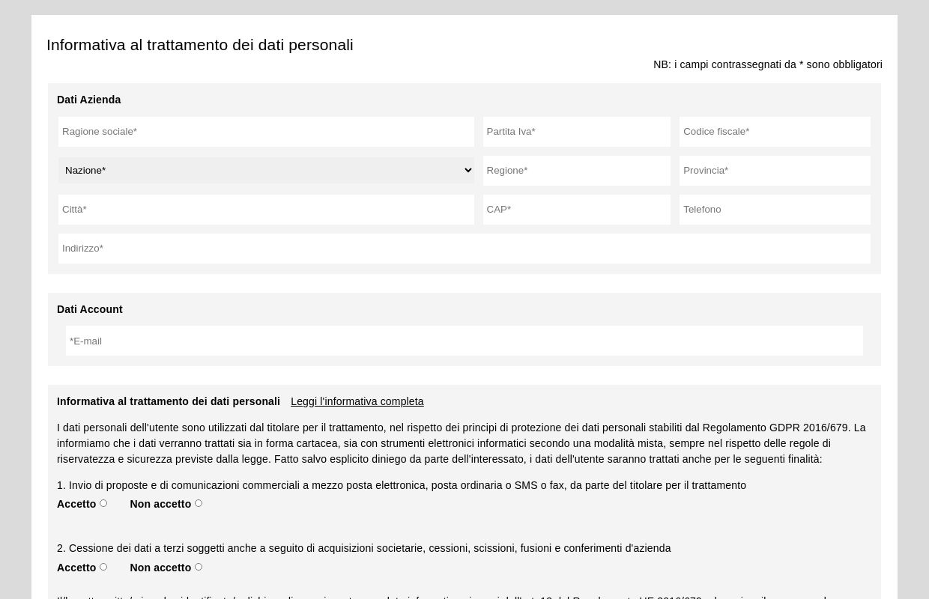Click the page title Informativa al trattamento
Screen dimensions: 929x599
(200, 45)
